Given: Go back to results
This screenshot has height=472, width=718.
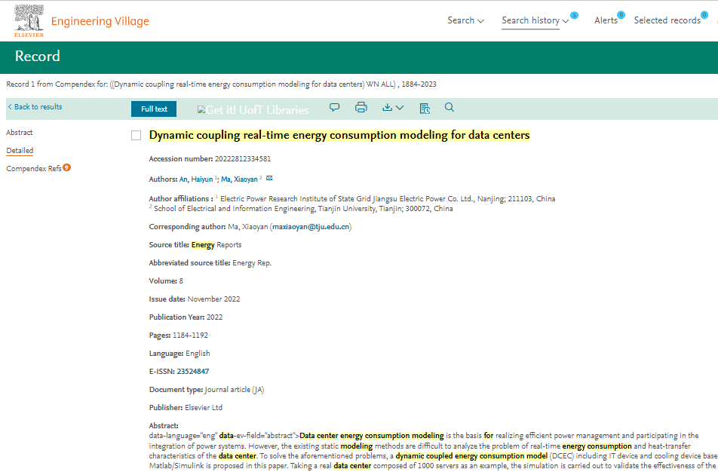Looking at the screenshot, I should 35,106.
